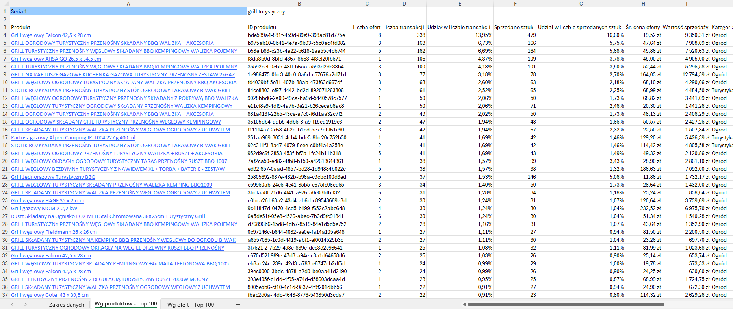Image resolution: width=733 pixels, height=309 pixels.
Task: Click the Liczba transakcji header cell
Action: tap(404, 27)
